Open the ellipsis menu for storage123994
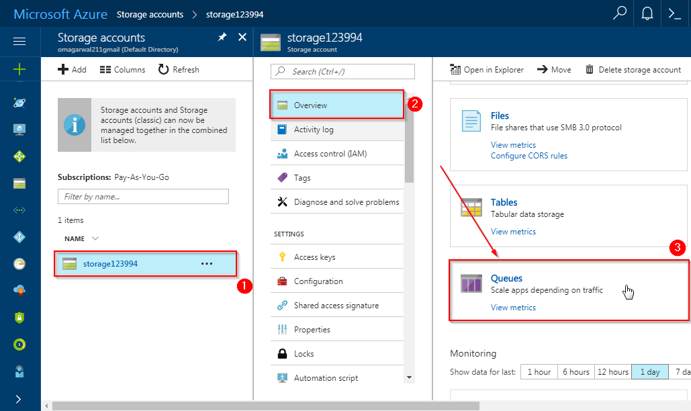Screen dimensions: 691x411 click(x=207, y=264)
